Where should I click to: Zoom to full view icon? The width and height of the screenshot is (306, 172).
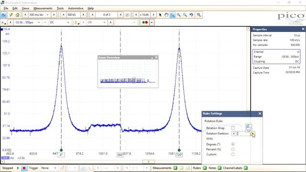(199, 15)
